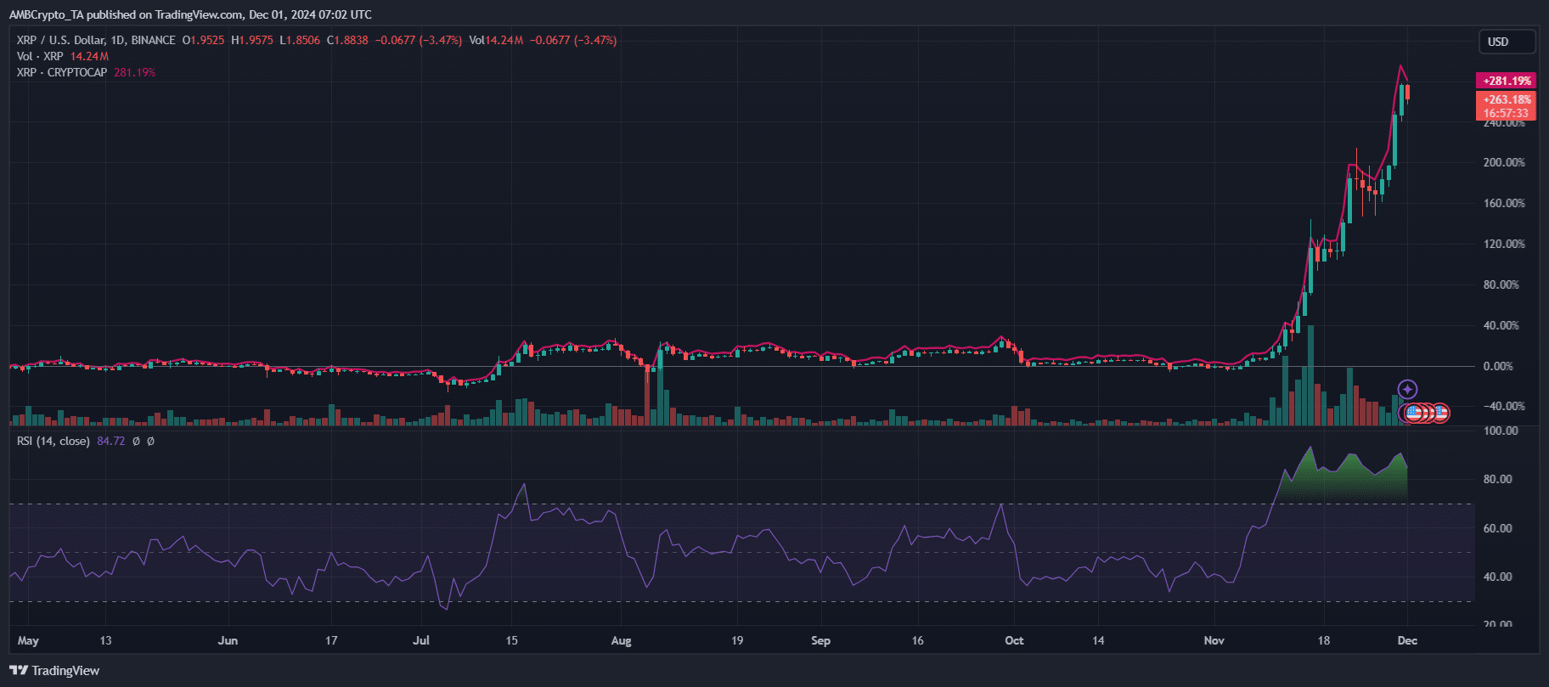
Task: Click the 80.00% price axis label
Action: pos(1501,284)
